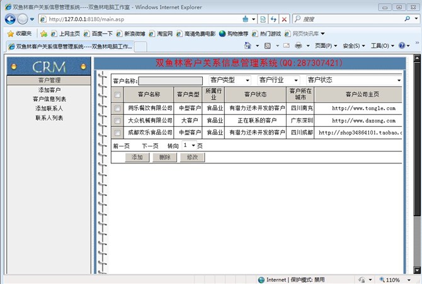Click the page scrollbar up arrow

417,58
